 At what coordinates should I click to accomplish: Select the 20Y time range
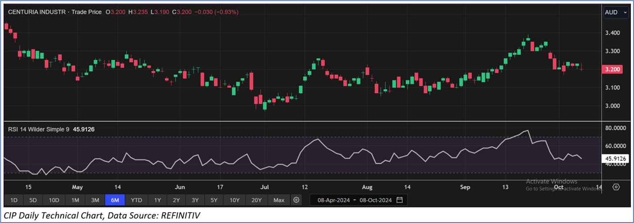[x=257, y=200]
